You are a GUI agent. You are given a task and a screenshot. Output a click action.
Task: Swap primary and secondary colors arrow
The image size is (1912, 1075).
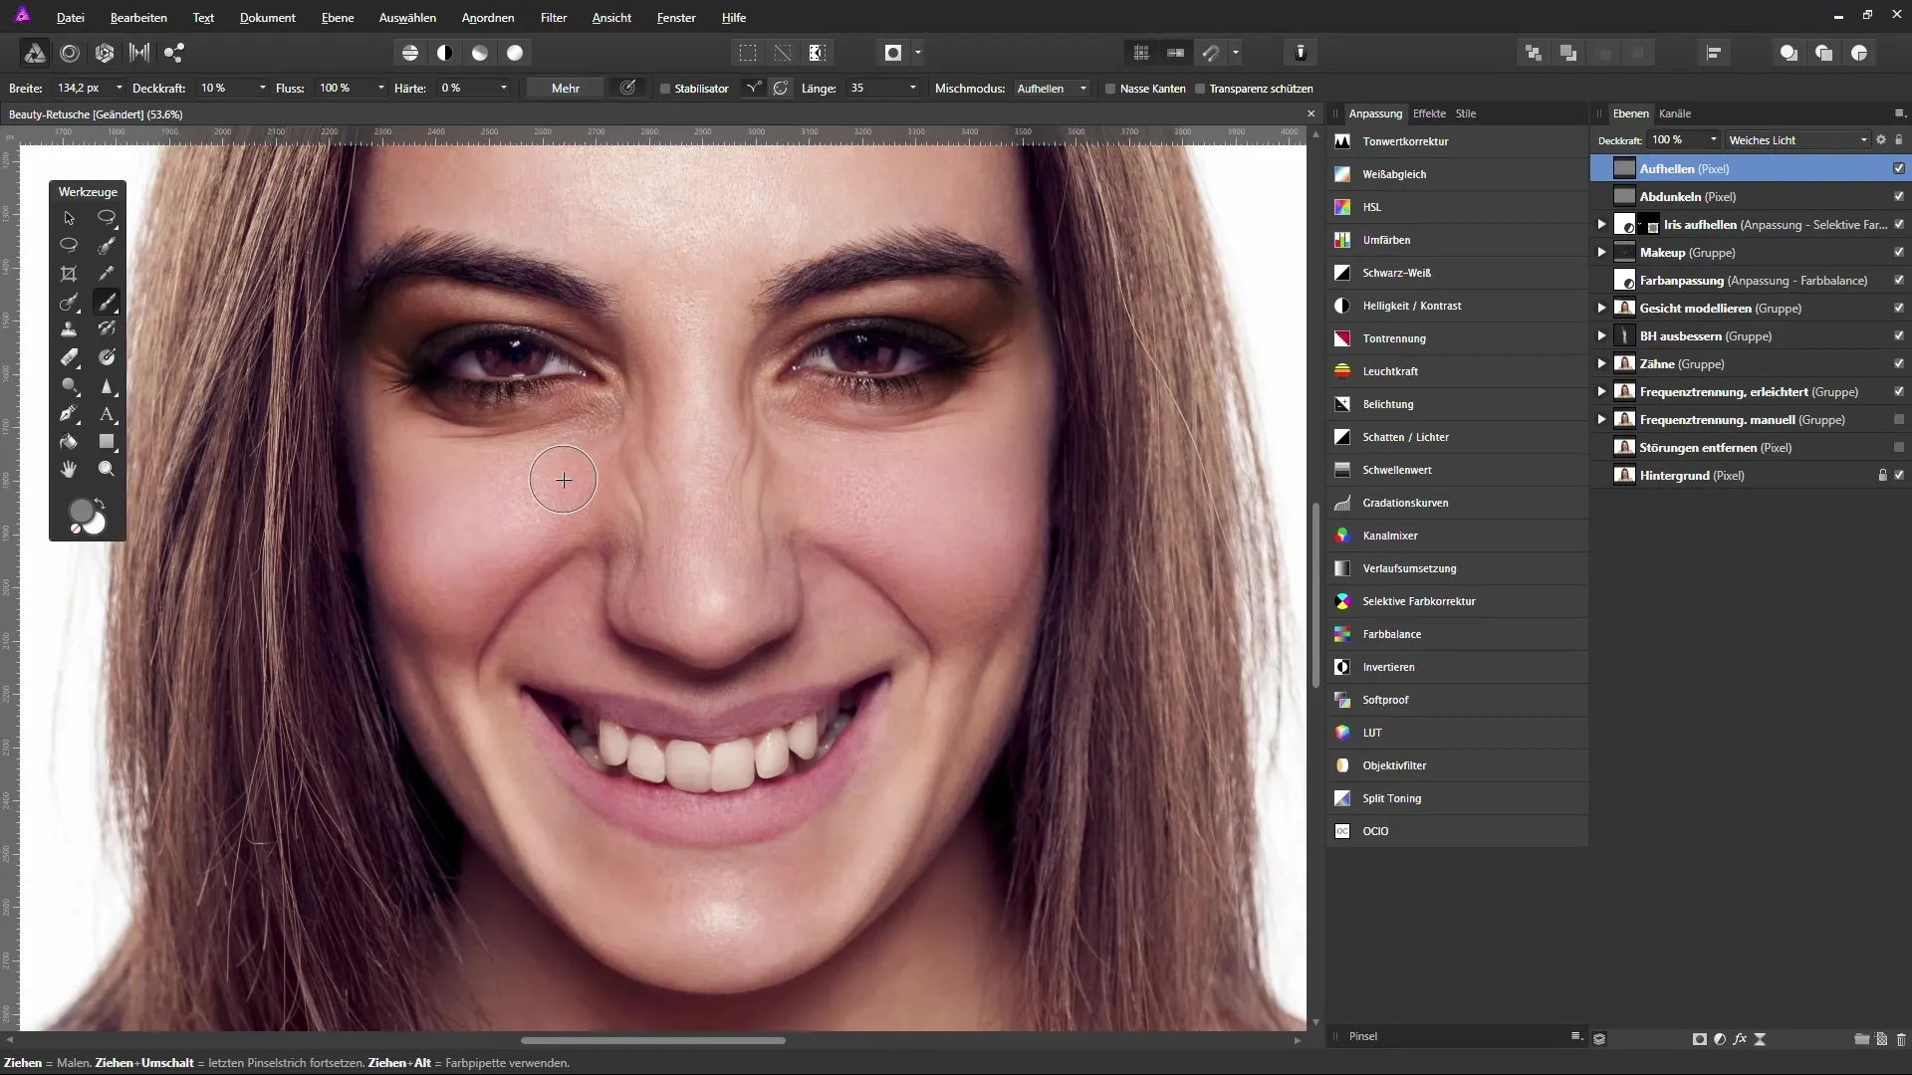(100, 504)
